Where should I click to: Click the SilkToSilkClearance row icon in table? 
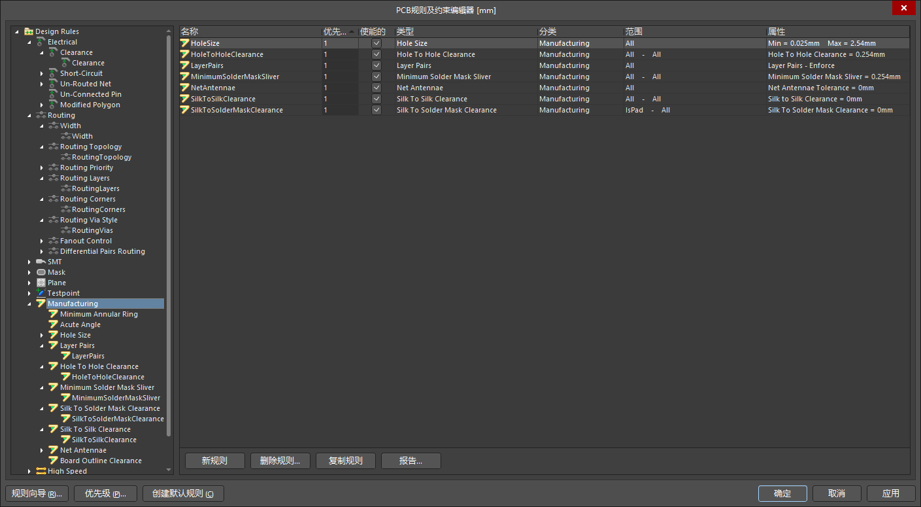click(185, 99)
